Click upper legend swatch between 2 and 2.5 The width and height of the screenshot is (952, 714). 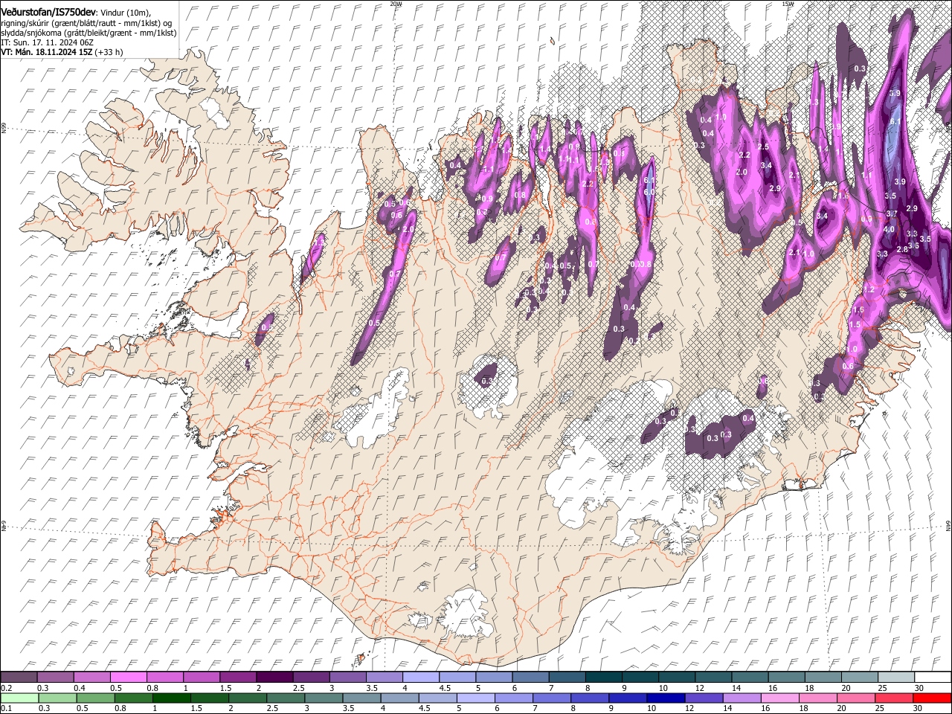274,677
